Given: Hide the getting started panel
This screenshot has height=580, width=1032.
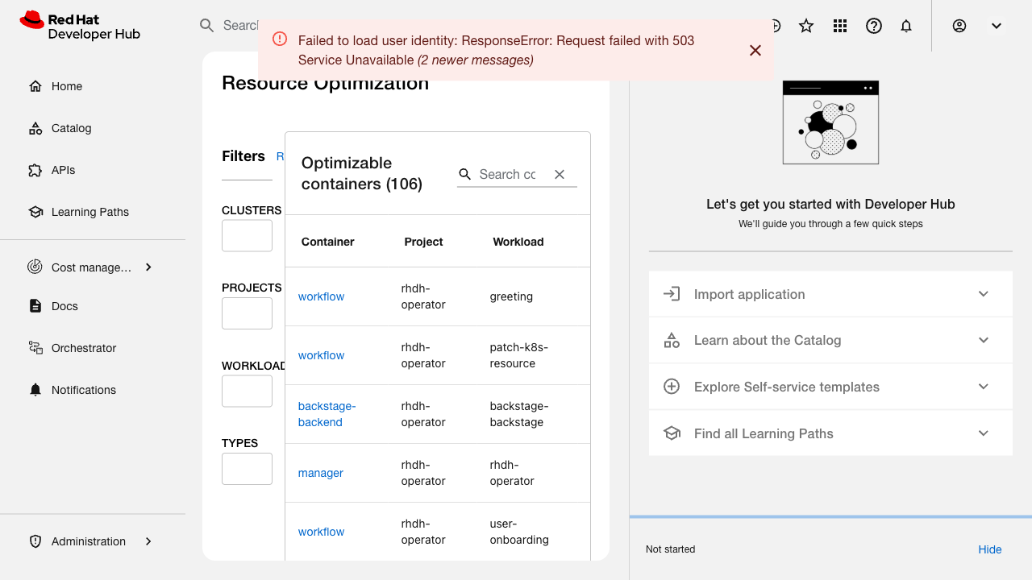Looking at the screenshot, I should coord(990,549).
